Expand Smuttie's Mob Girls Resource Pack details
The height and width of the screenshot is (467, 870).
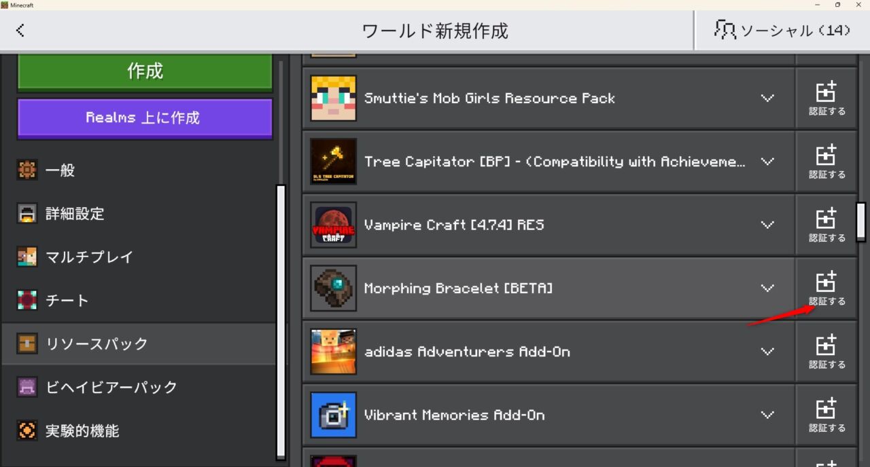point(767,98)
